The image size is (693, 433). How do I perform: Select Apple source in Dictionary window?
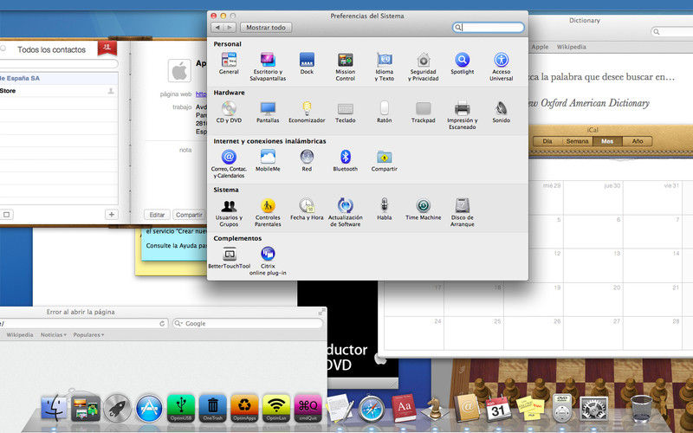coord(540,47)
